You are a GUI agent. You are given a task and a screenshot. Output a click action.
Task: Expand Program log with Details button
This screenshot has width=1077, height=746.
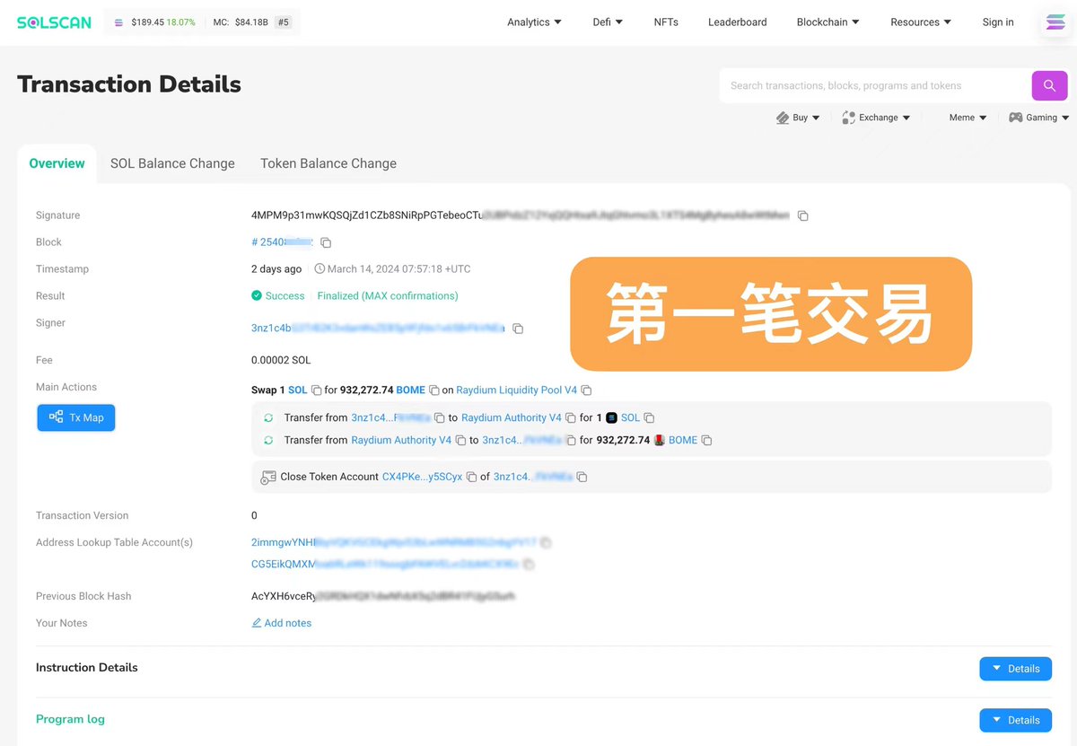coord(1015,720)
